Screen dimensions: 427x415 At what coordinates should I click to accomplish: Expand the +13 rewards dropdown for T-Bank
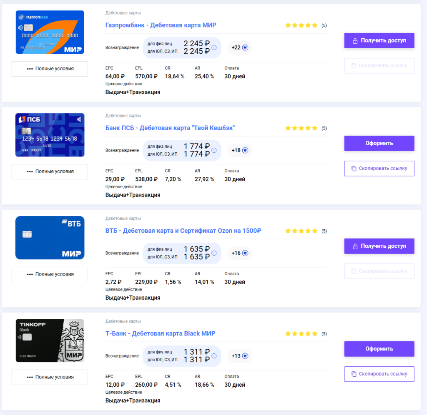(x=240, y=356)
